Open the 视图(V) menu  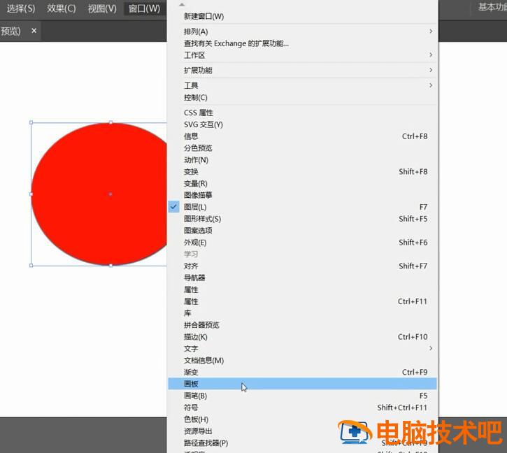click(x=102, y=8)
